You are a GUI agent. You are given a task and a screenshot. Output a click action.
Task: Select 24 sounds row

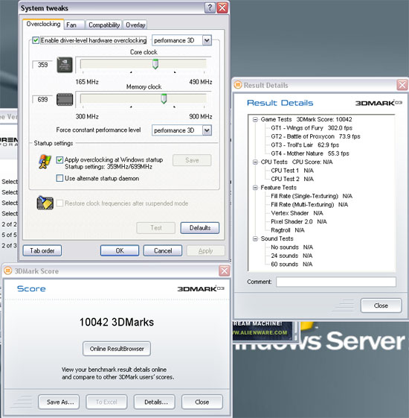click(292, 256)
